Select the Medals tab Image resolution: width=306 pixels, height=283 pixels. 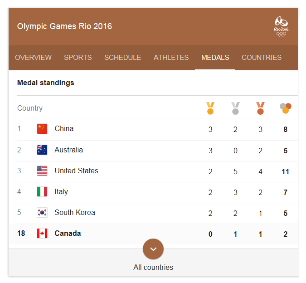(215, 58)
